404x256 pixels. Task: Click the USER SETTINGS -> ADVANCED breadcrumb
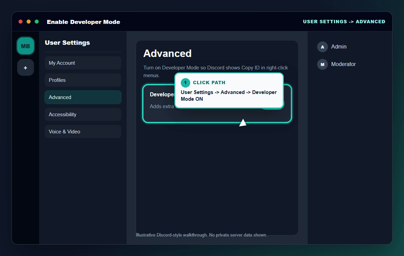point(344,22)
